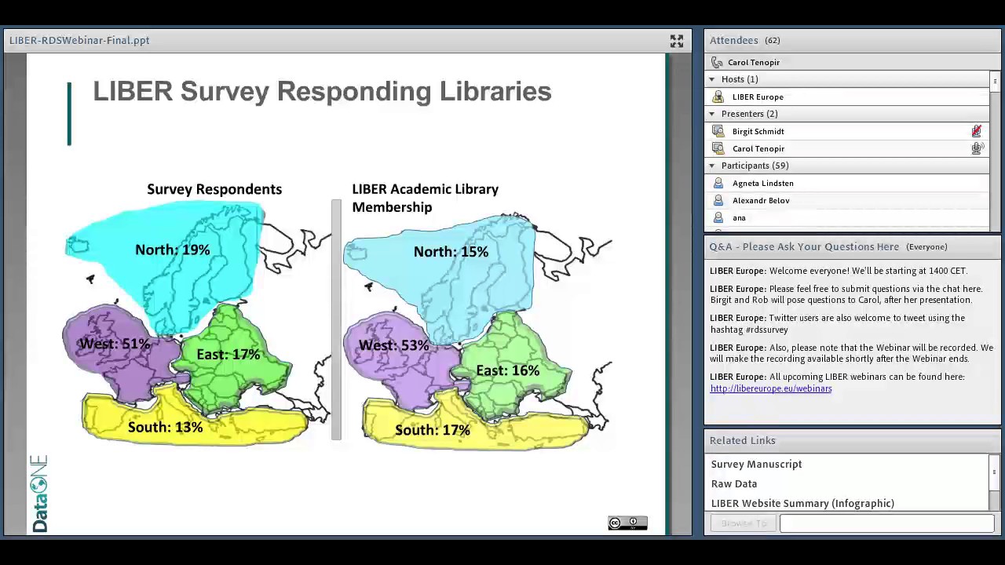The height and width of the screenshot is (565, 1005).
Task: Click the 'South: 13%' map label
Action: [165, 427]
